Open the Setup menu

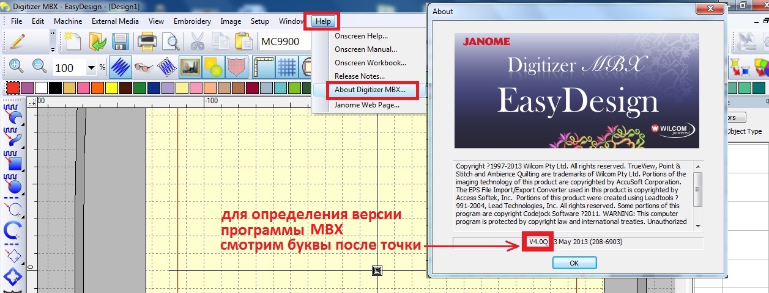260,21
